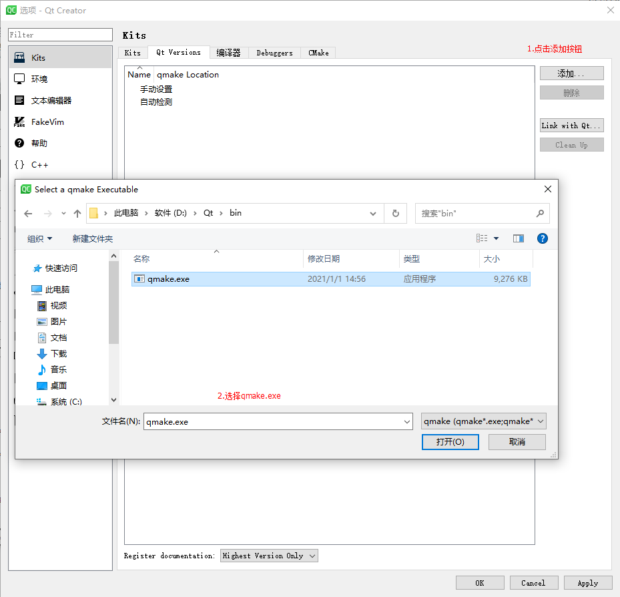Open view options dropdown arrow
Viewport: 620px width, 597px height.
pos(497,238)
